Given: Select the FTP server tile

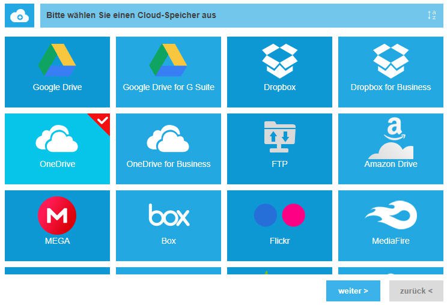Looking at the screenshot, I should (x=279, y=149).
